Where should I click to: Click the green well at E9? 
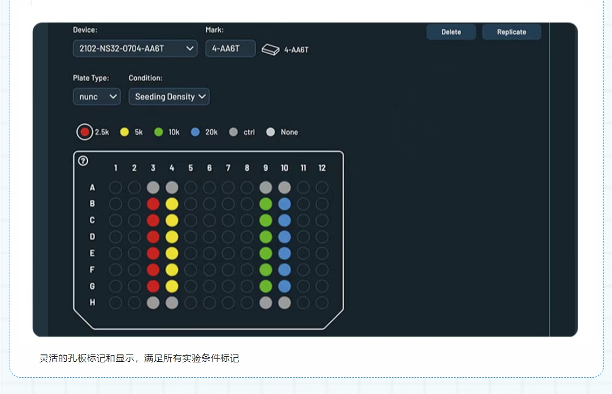pyautogui.click(x=266, y=253)
